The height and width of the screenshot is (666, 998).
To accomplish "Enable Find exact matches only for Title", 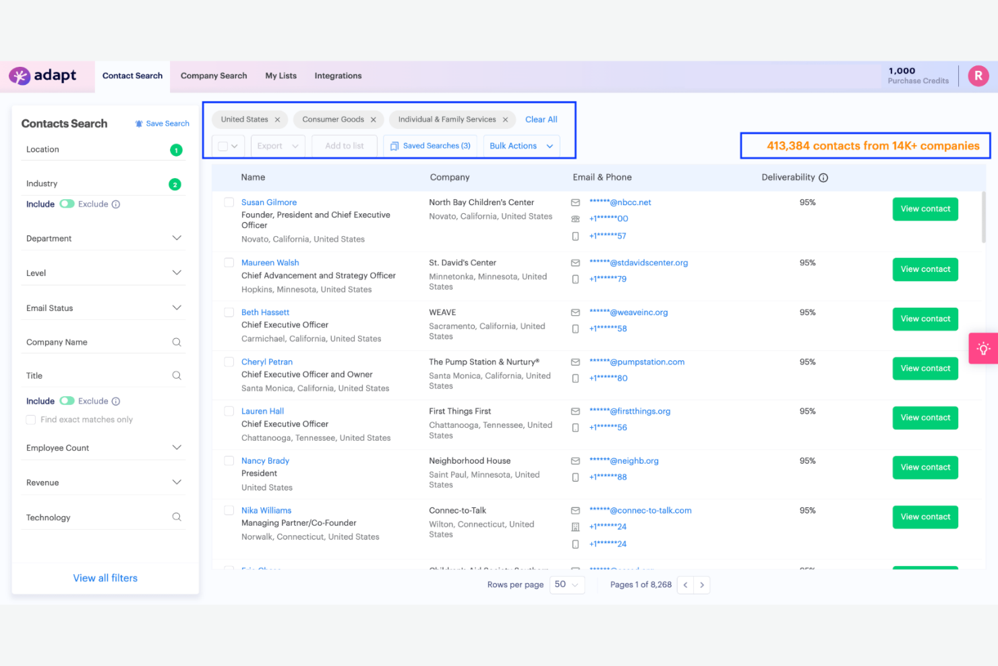I will (30, 419).
